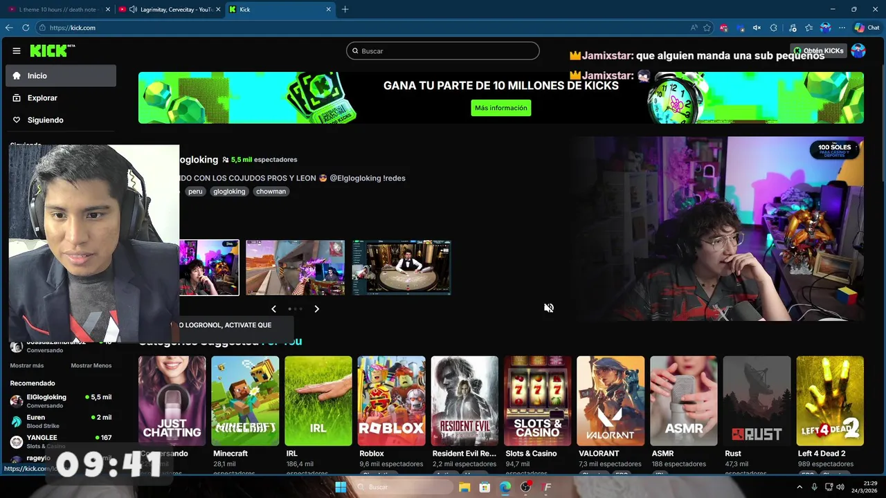Viewport: 886px width, 498px height.
Task: Open the IRL category card
Action: pyautogui.click(x=318, y=401)
